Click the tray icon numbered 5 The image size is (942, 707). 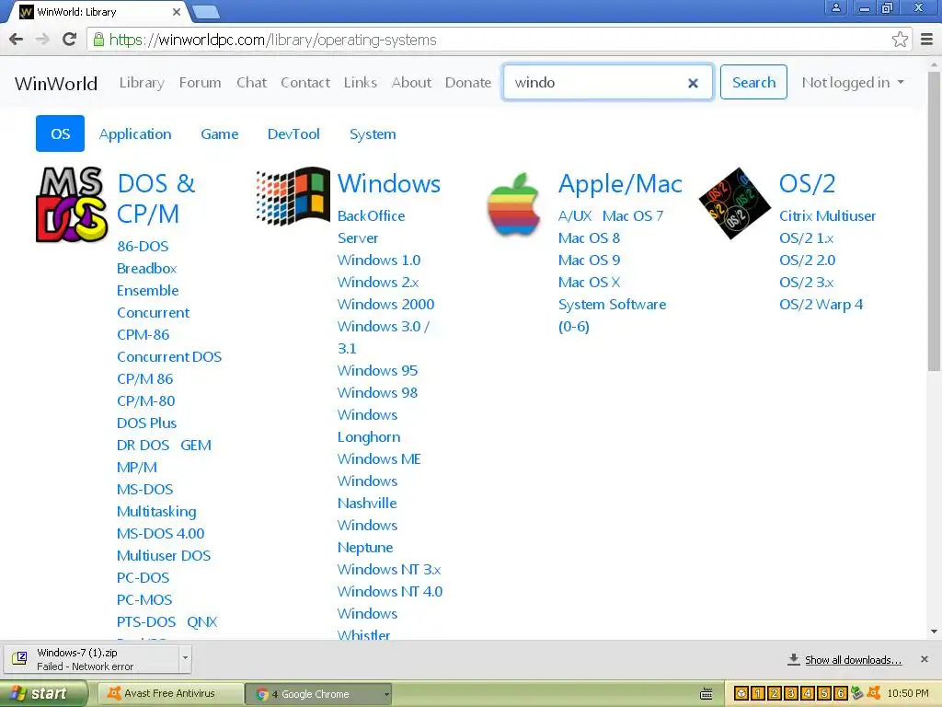824,694
